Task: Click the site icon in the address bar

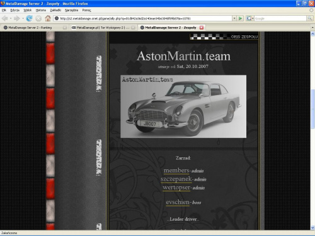Action: [57, 18]
